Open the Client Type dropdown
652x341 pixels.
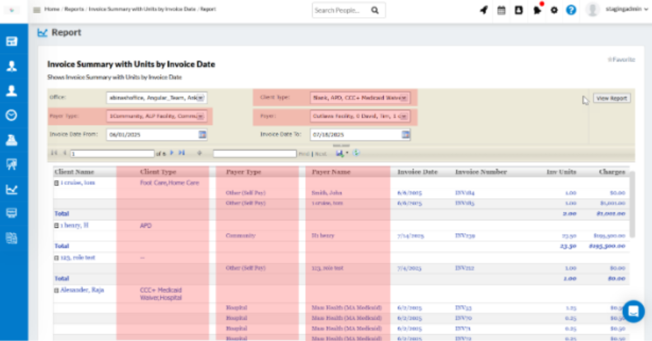pos(360,97)
